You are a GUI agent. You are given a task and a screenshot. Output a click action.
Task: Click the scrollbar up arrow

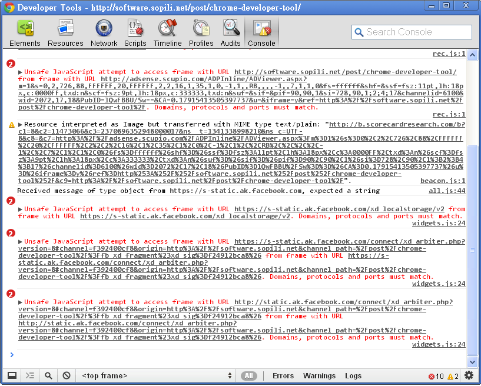(x=472, y=55)
